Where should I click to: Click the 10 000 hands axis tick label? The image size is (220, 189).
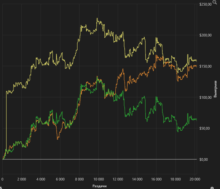pyautogui.click(x=98, y=180)
